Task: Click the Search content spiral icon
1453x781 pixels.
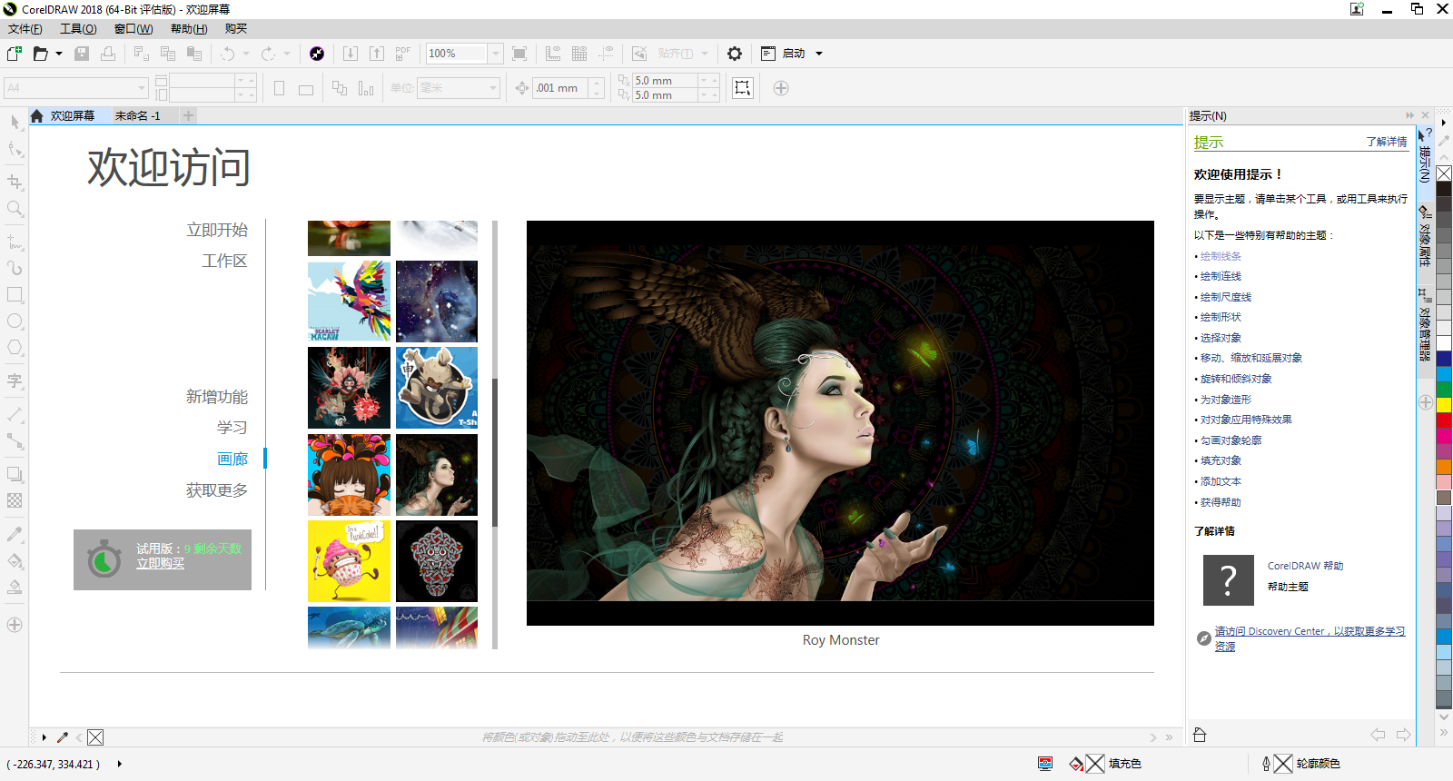Action: click(317, 54)
